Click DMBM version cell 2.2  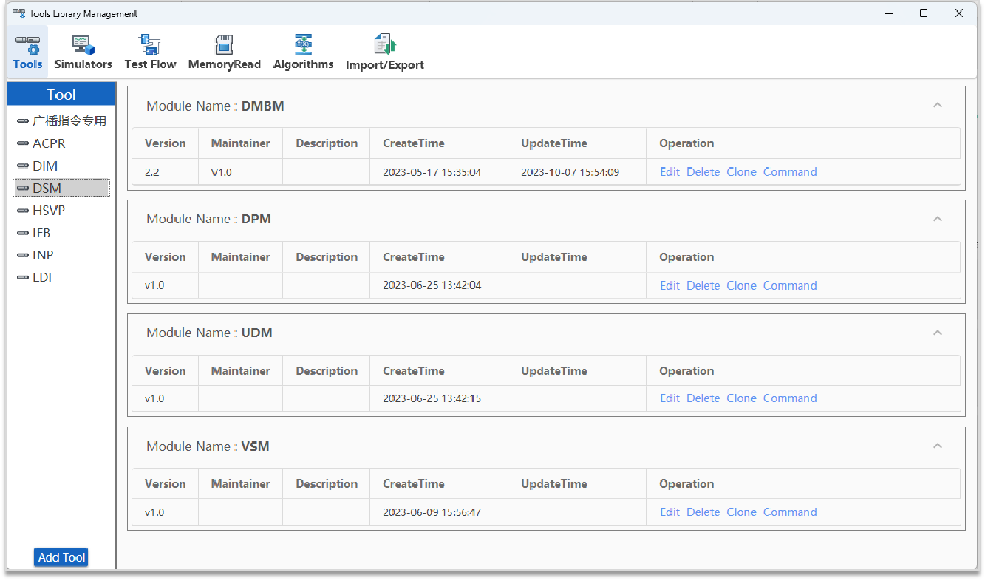point(165,171)
